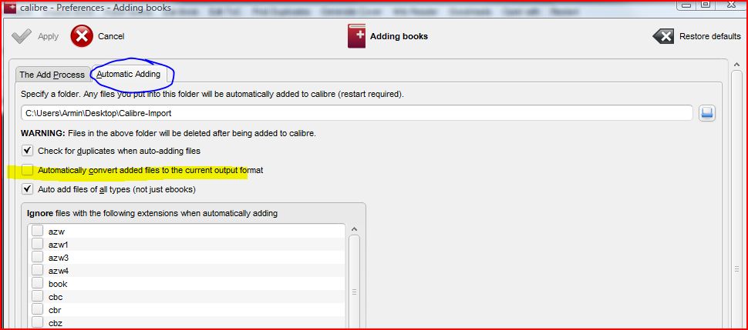748x330 pixels.
Task: Click the extension list scrollbar handle
Action: click(354, 282)
